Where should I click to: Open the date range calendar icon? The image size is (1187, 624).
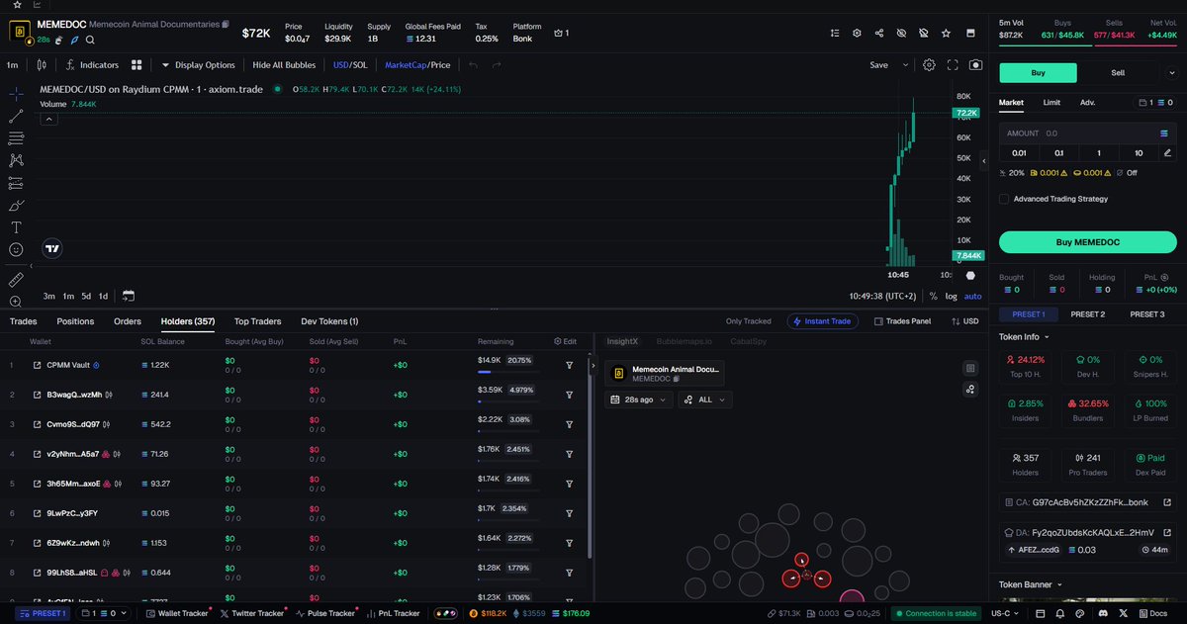click(x=129, y=296)
